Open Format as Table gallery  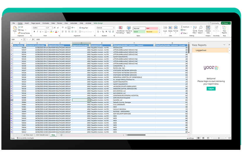click(129, 30)
